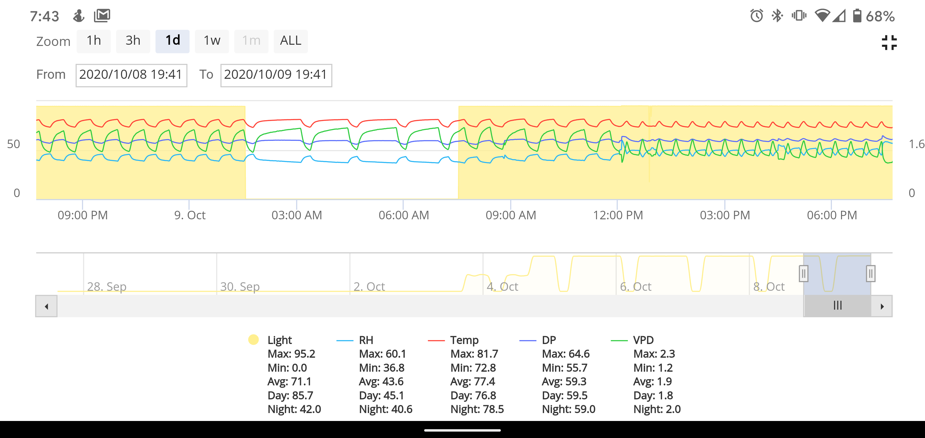Tap the Gmail notification icon
The height and width of the screenshot is (438, 925).
pyautogui.click(x=102, y=16)
